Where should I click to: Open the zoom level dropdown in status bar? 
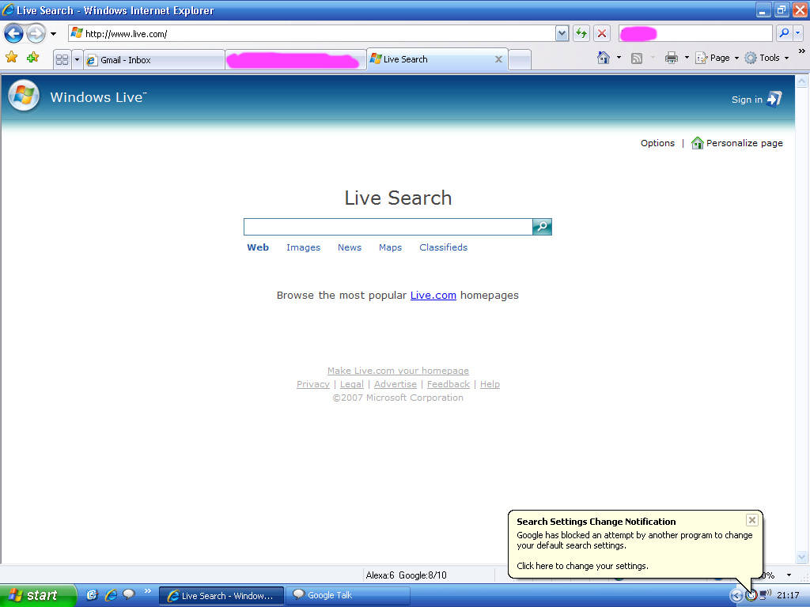coord(789,575)
